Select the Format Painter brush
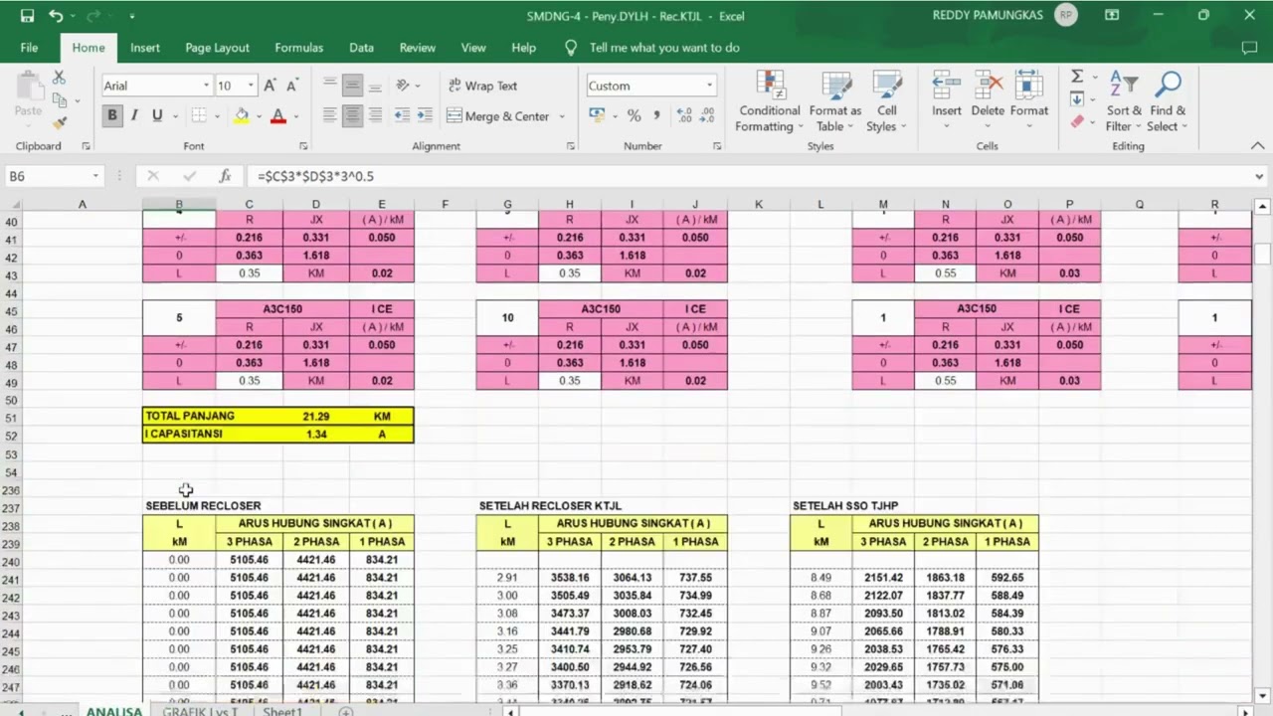1273x716 pixels. coord(59,122)
